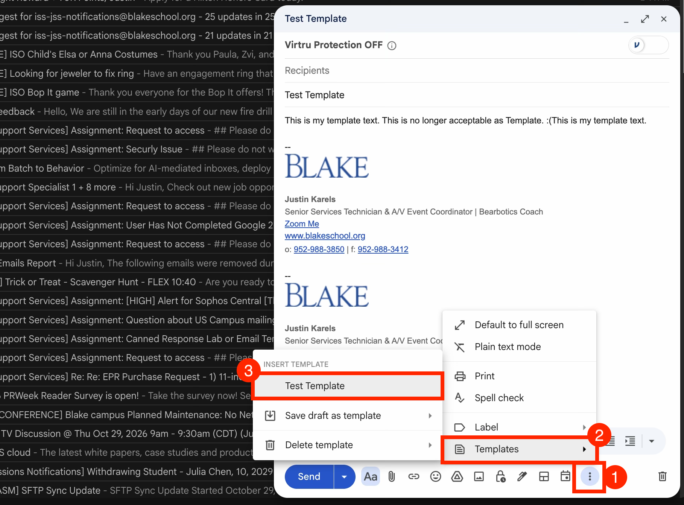Open more options three-dot menu
Screen dimensions: 684x505
point(590,477)
